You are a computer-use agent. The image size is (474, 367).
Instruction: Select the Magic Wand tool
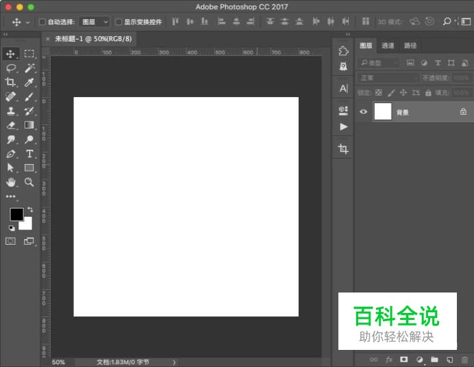pyautogui.click(x=29, y=68)
